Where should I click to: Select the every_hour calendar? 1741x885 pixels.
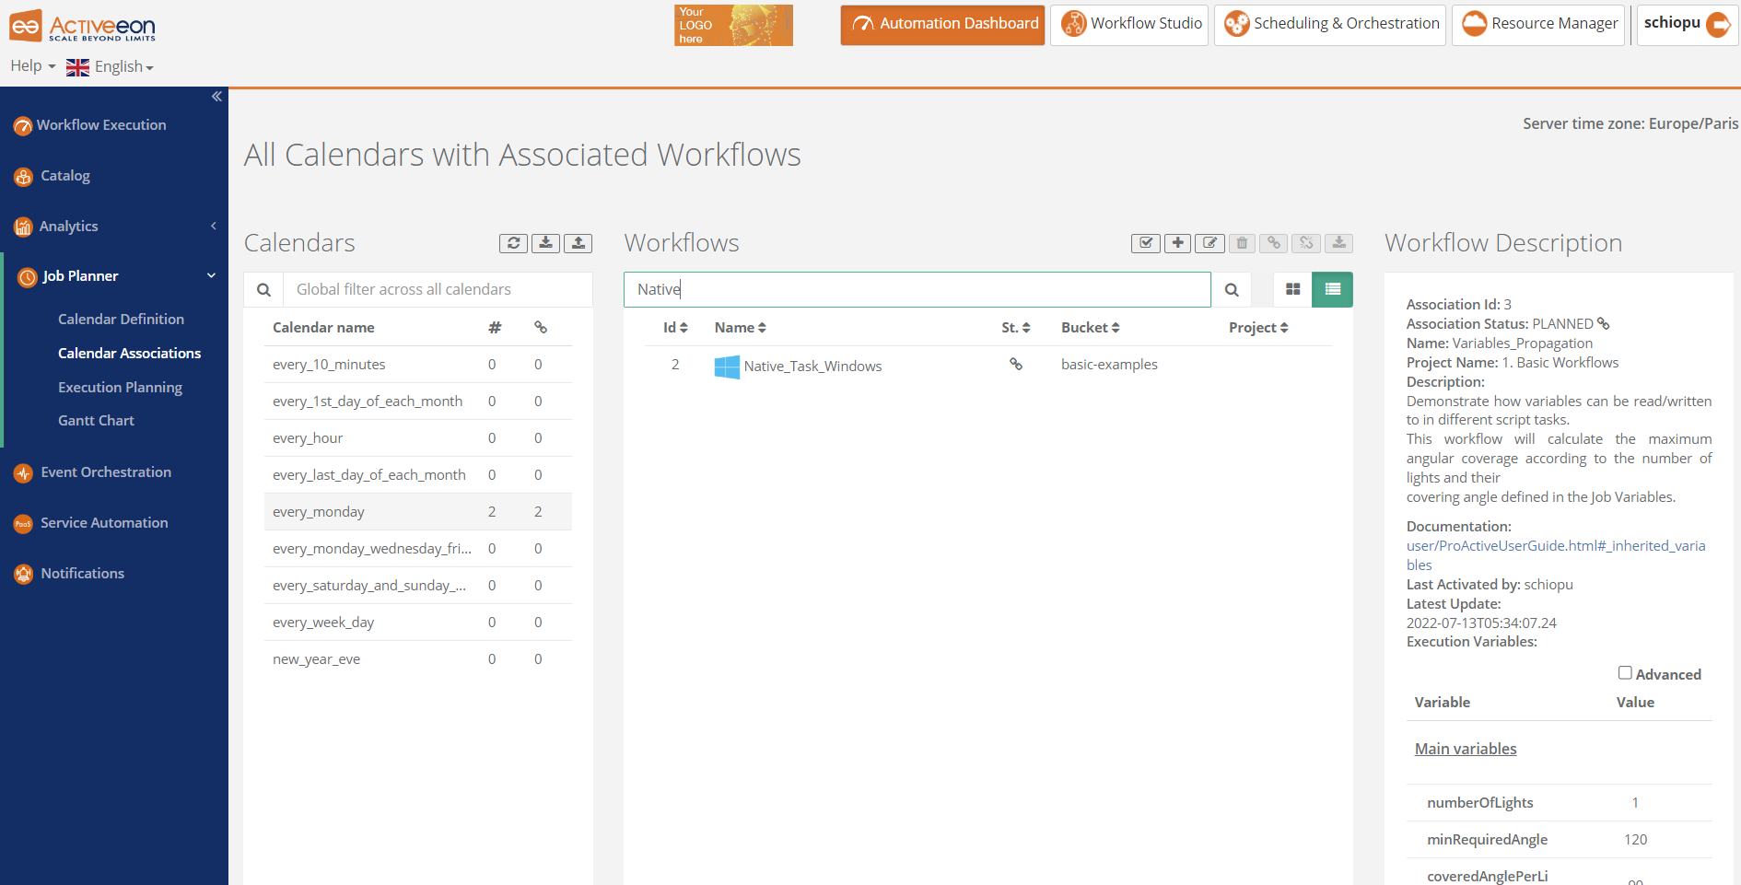pos(417,438)
